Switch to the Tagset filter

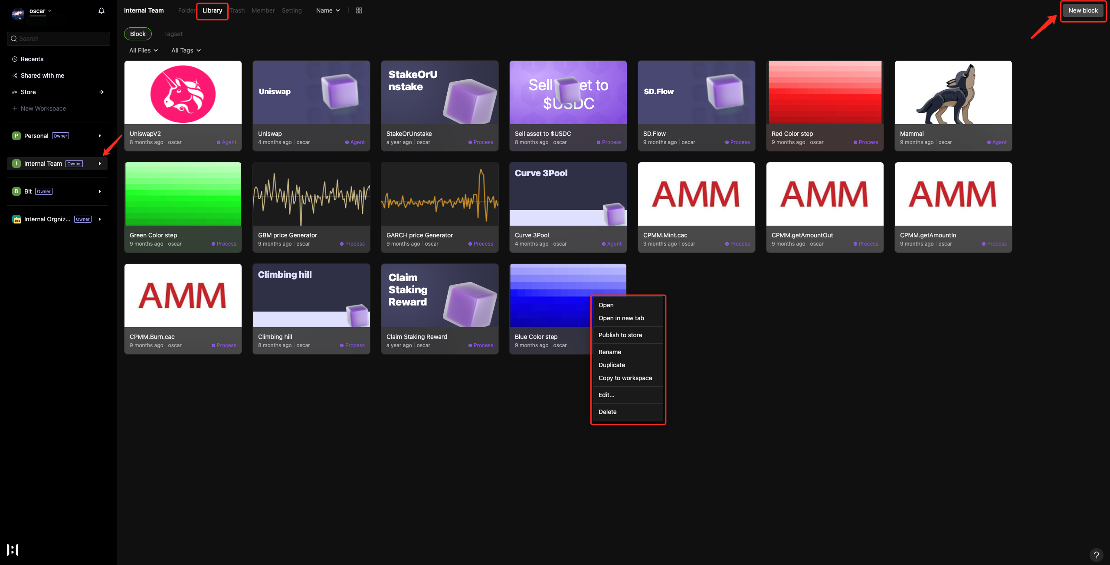pos(173,34)
